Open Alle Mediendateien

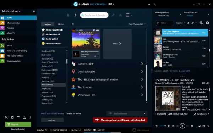[x=18, y=56]
